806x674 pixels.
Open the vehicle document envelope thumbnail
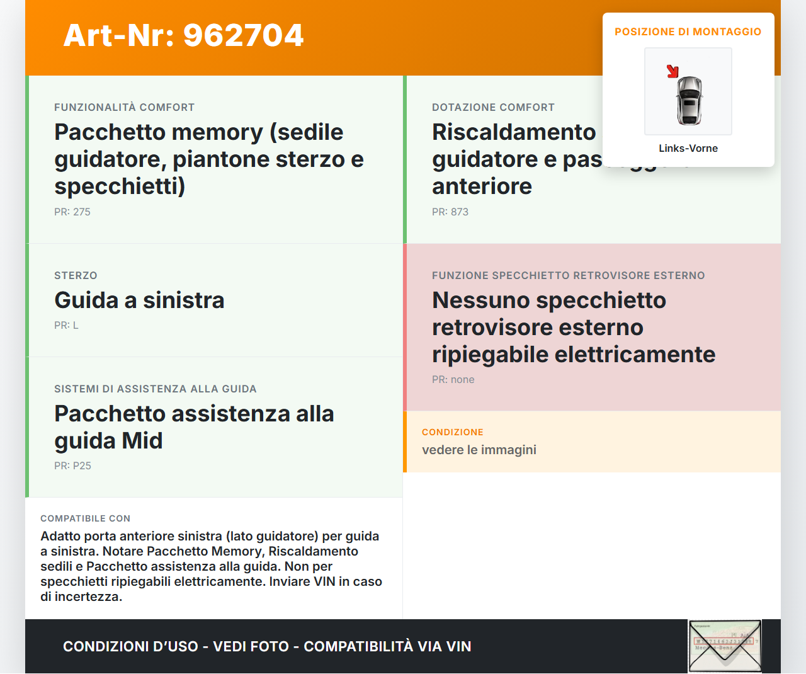[x=725, y=646]
